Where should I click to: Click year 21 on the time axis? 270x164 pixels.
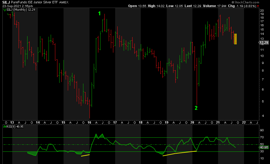point(218,122)
